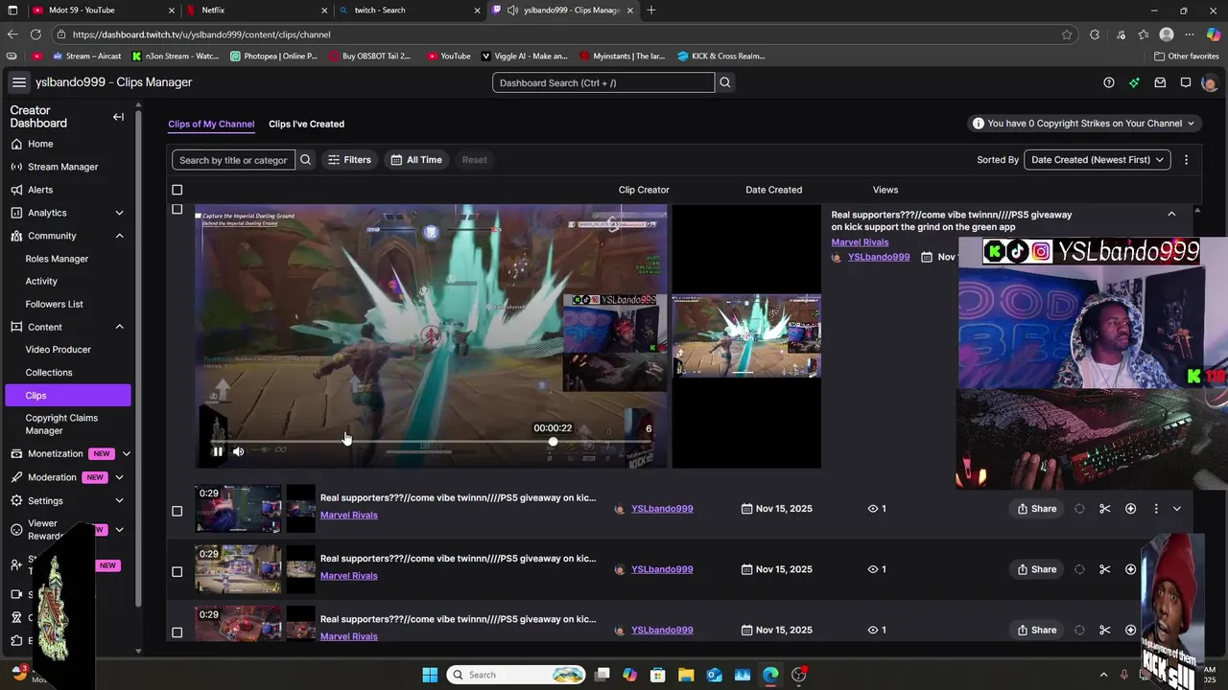Tick the checkbox for the expanded playing clip
This screenshot has height=690, width=1228.
coord(177,209)
